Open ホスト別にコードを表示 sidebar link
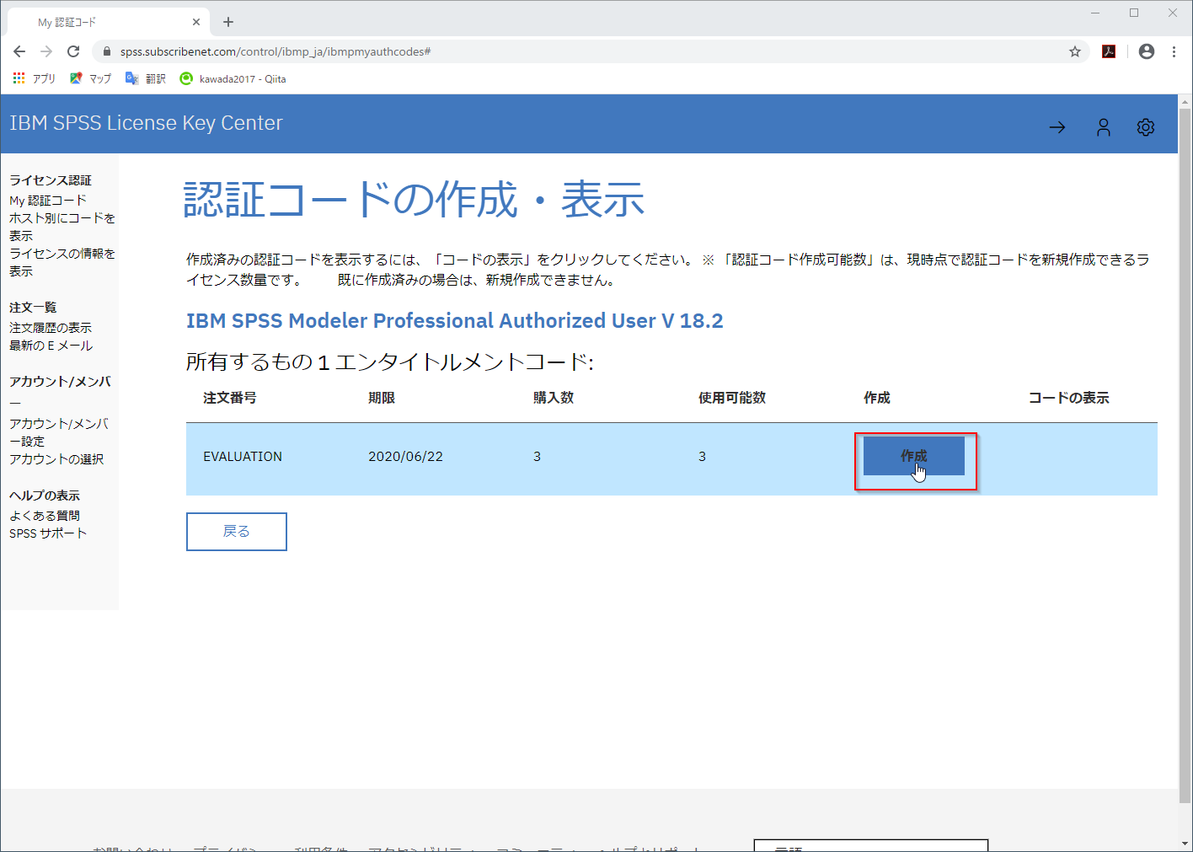This screenshot has width=1193, height=852. click(62, 227)
